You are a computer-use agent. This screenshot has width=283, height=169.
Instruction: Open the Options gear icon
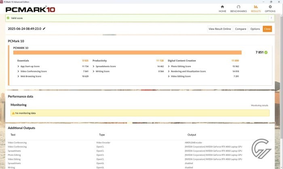click(270, 7)
